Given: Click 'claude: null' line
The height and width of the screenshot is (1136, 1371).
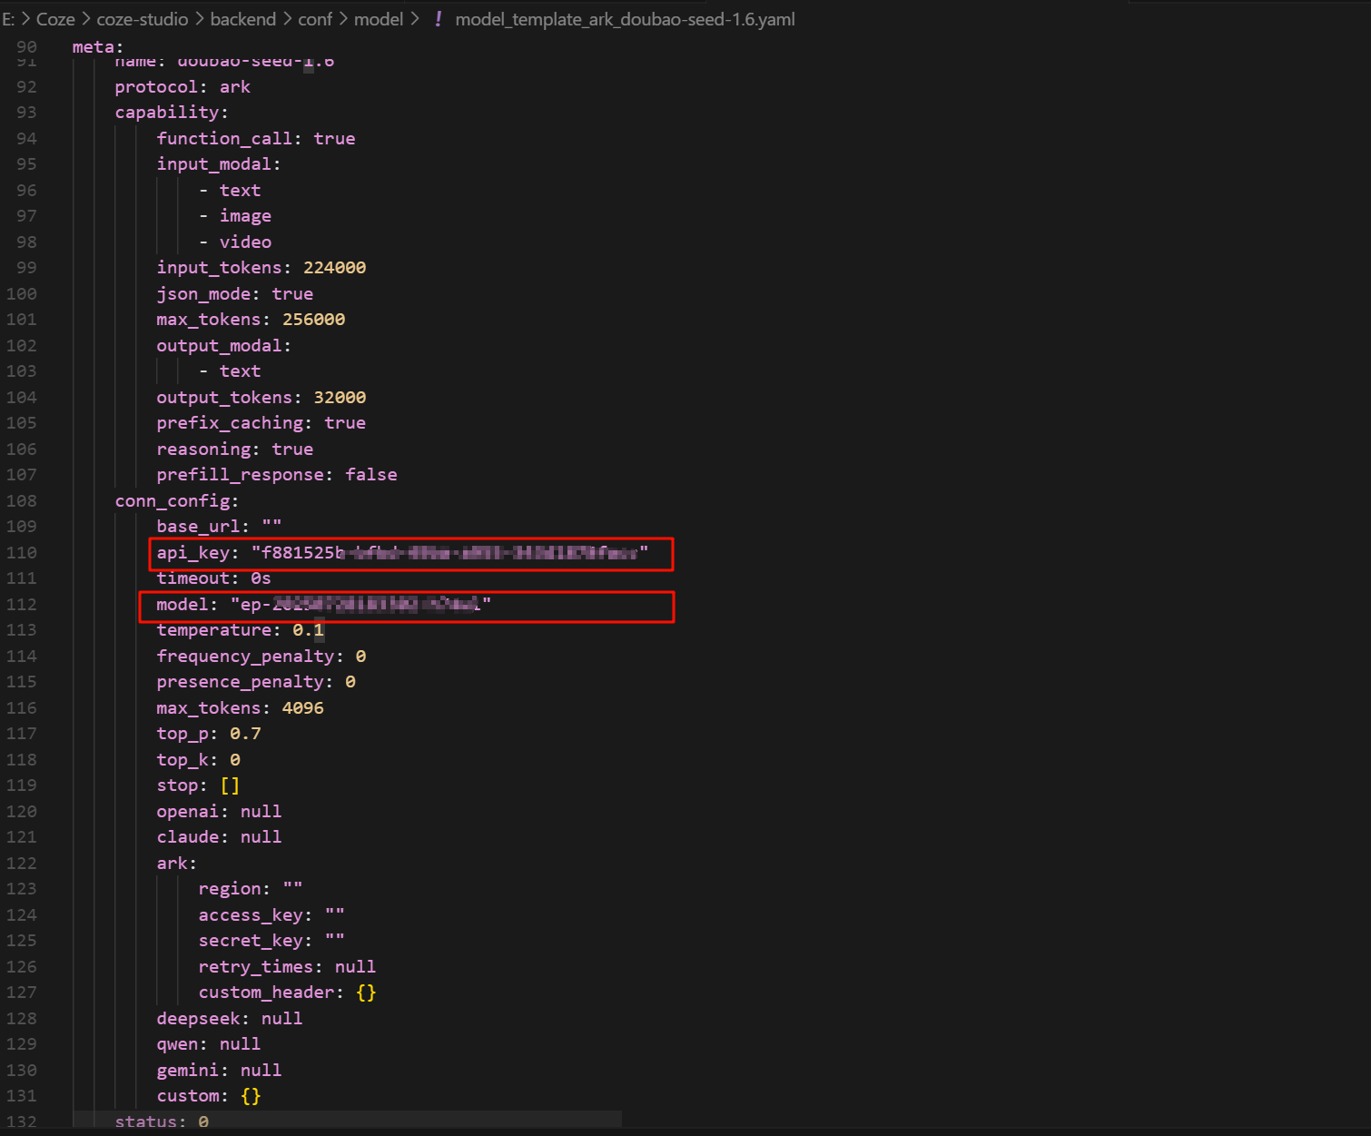Looking at the screenshot, I should (x=219, y=837).
